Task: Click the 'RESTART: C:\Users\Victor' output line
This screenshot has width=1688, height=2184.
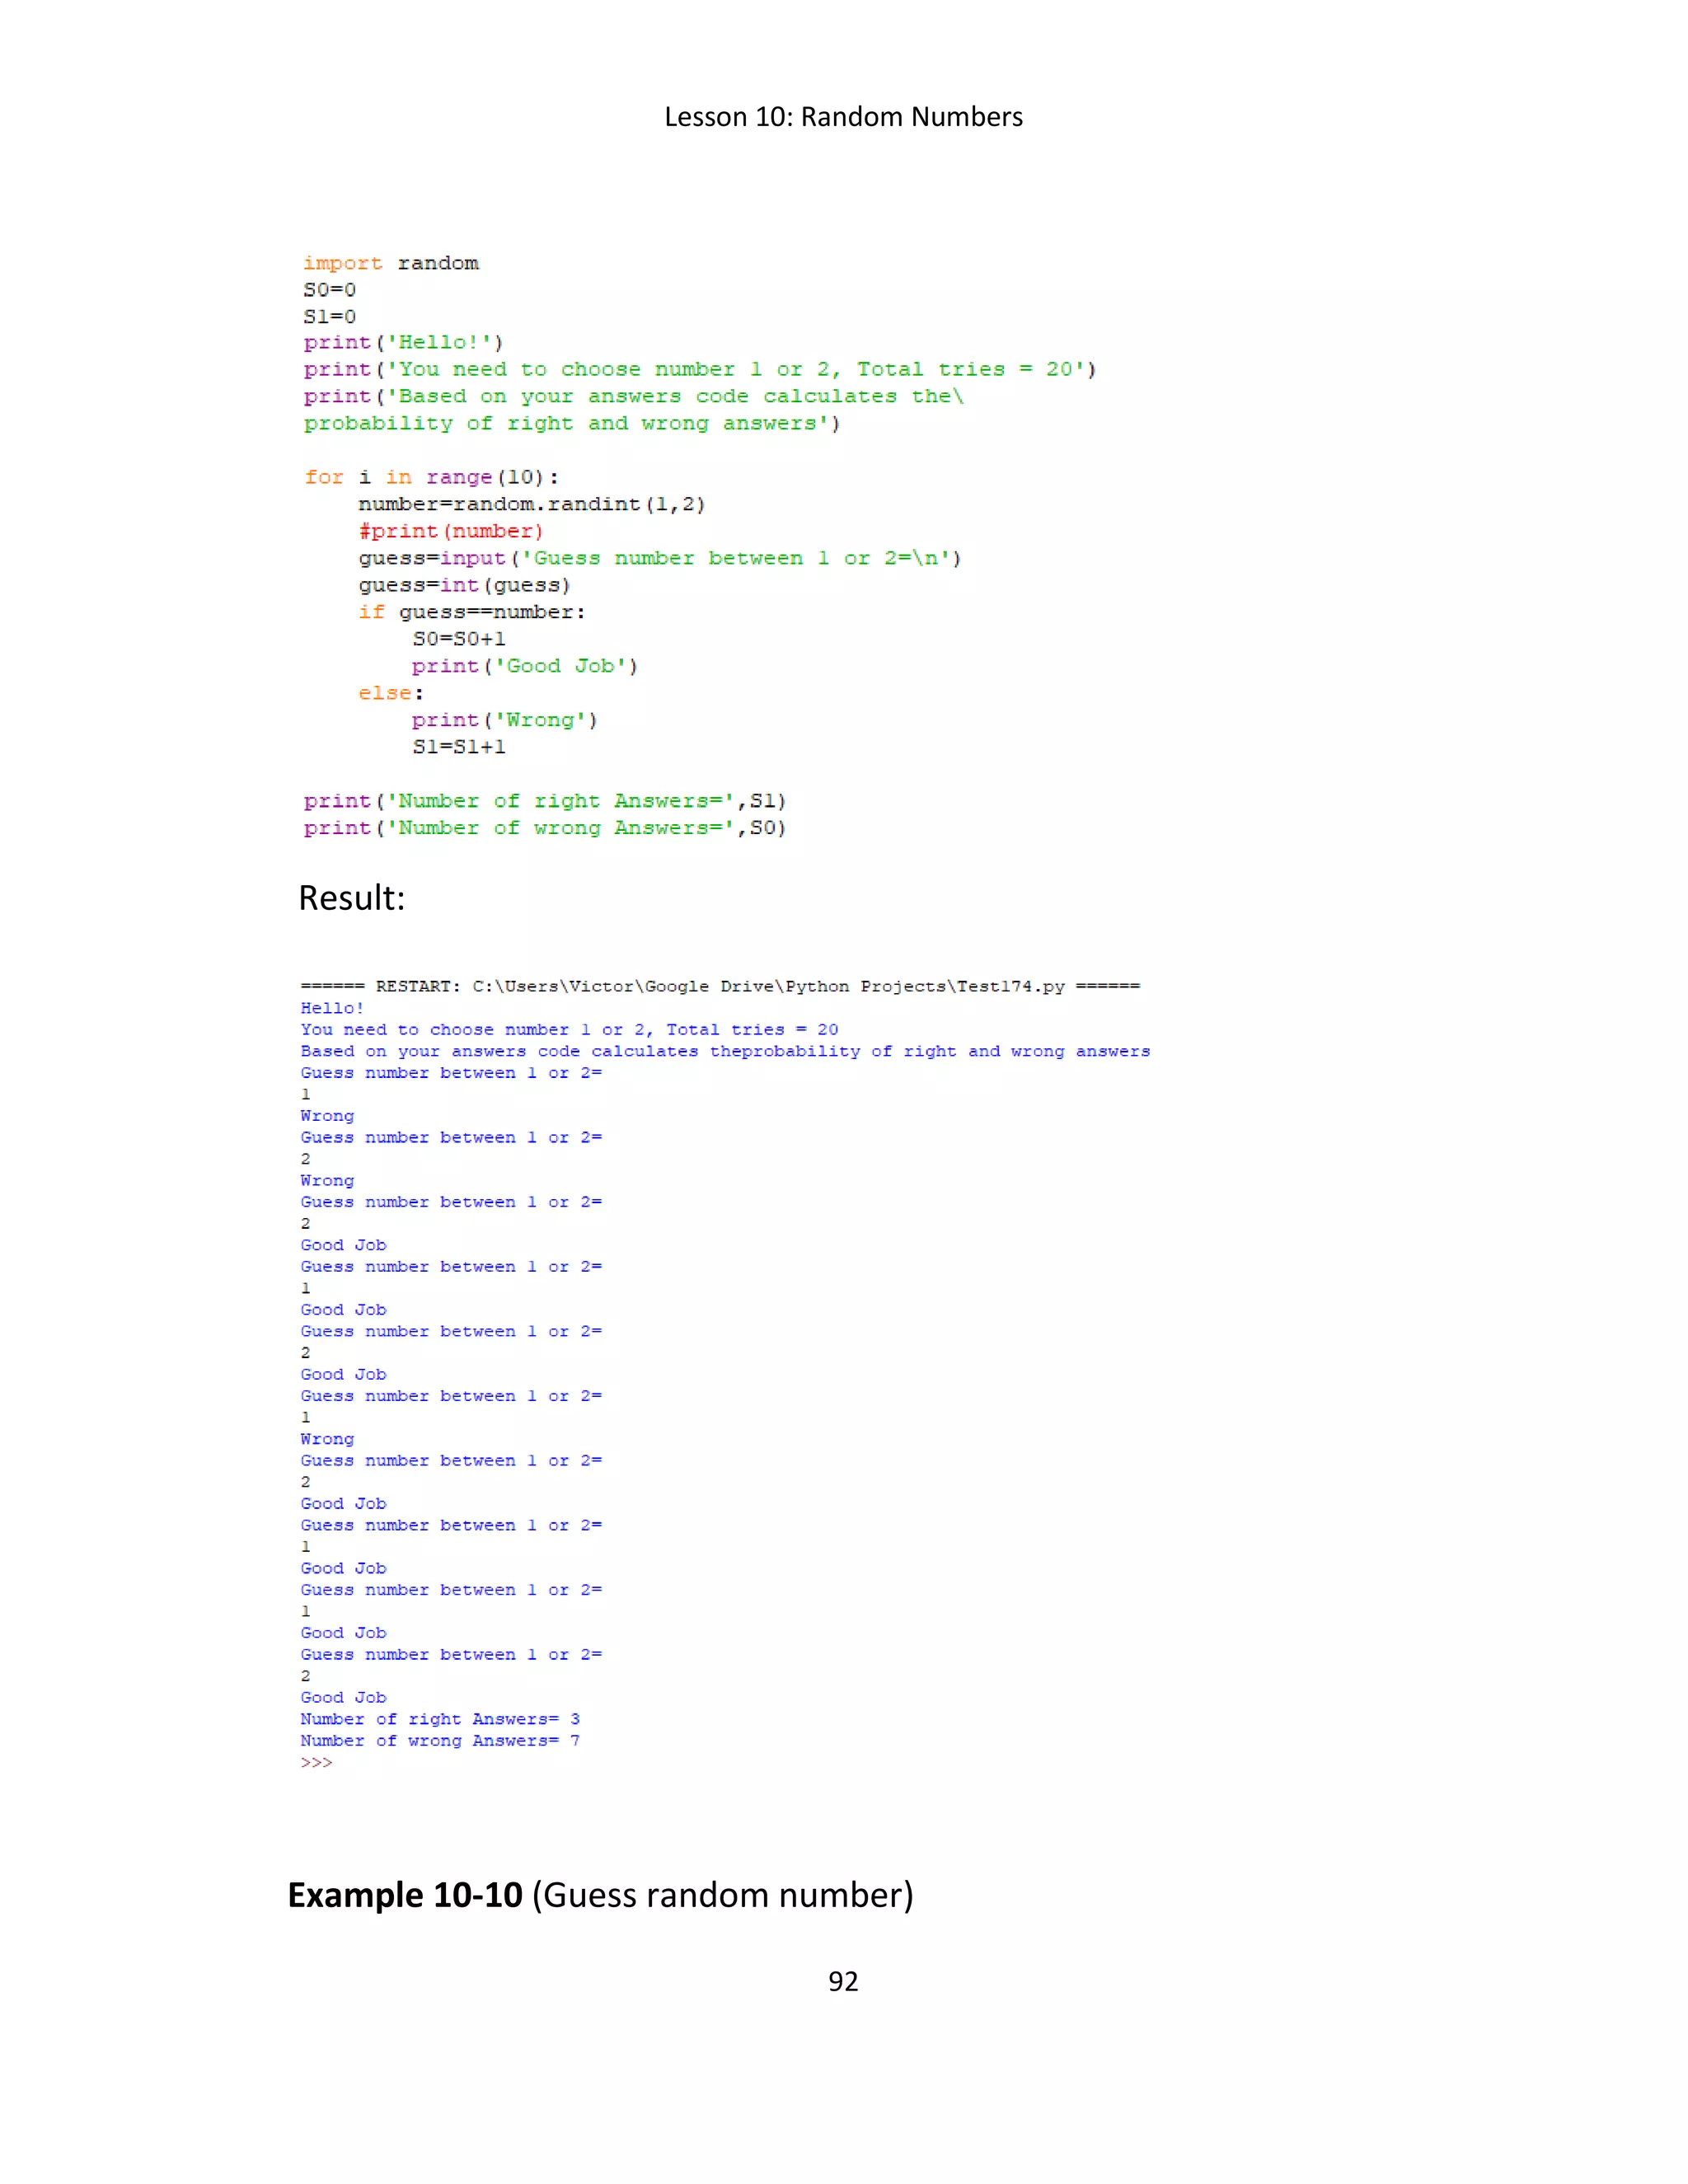Action: click(x=720, y=987)
